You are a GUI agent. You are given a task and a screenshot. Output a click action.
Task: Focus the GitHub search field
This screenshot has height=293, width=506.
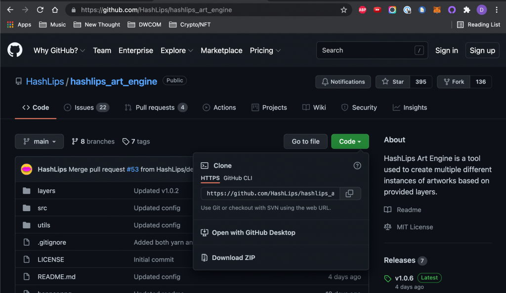[372, 50]
